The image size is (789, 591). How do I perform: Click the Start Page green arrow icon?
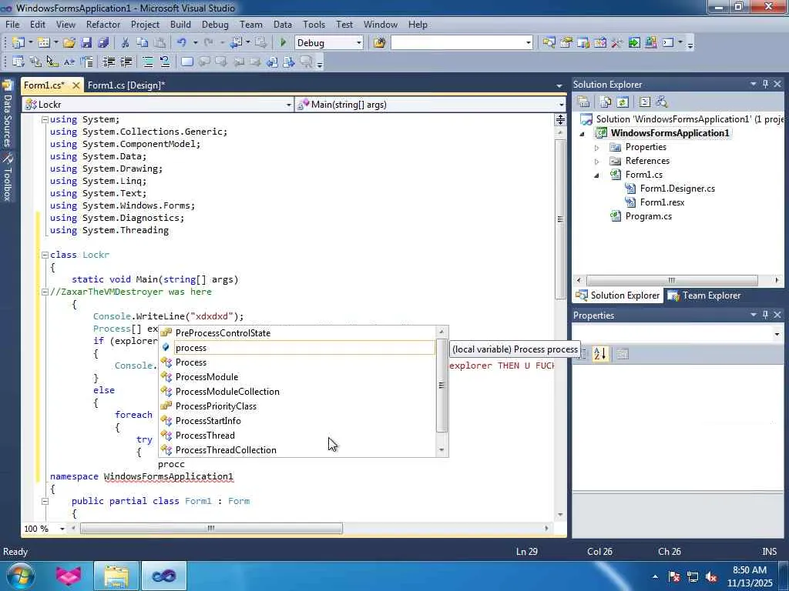click(x=634, y=43)
